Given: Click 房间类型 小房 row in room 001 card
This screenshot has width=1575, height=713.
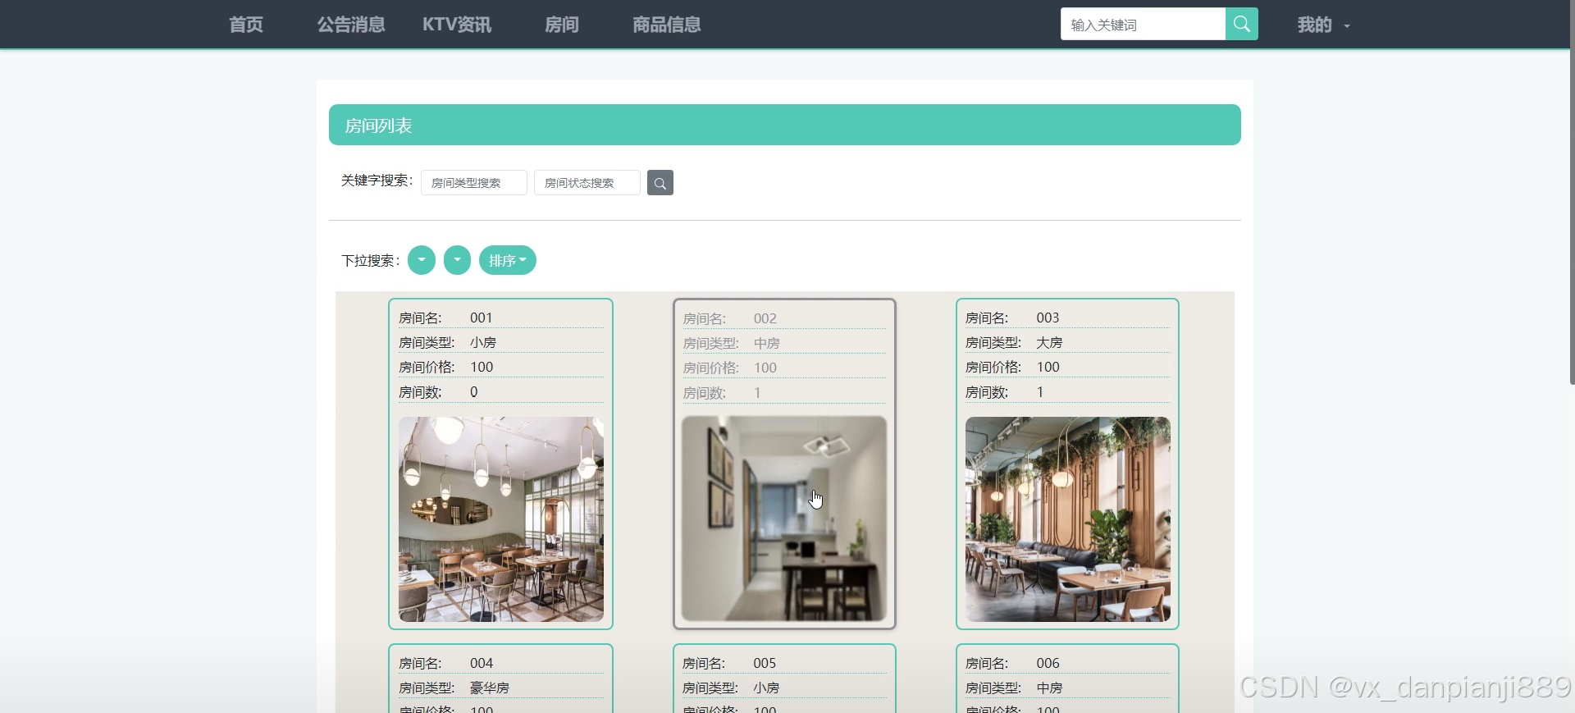Looking at the screenshot, I should coord(501,342).
